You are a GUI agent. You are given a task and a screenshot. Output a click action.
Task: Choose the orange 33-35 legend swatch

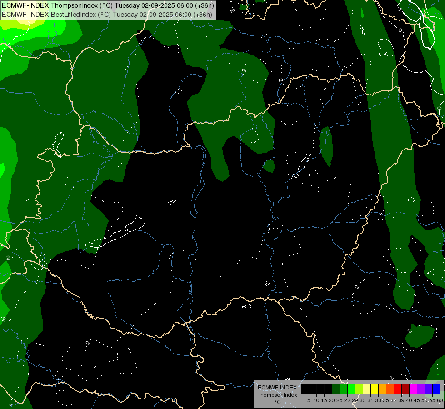[382, 389]
